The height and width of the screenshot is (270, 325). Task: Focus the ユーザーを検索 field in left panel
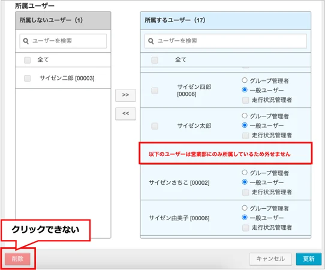tap(63, 41)
